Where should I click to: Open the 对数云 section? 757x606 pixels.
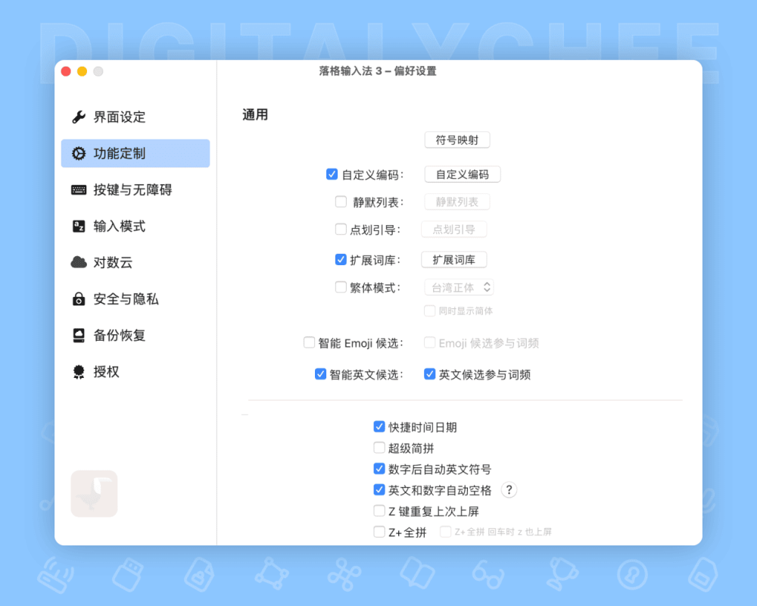[x=136, y=262]
